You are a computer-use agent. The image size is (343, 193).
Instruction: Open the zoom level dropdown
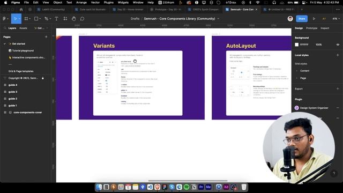[336, 19]
